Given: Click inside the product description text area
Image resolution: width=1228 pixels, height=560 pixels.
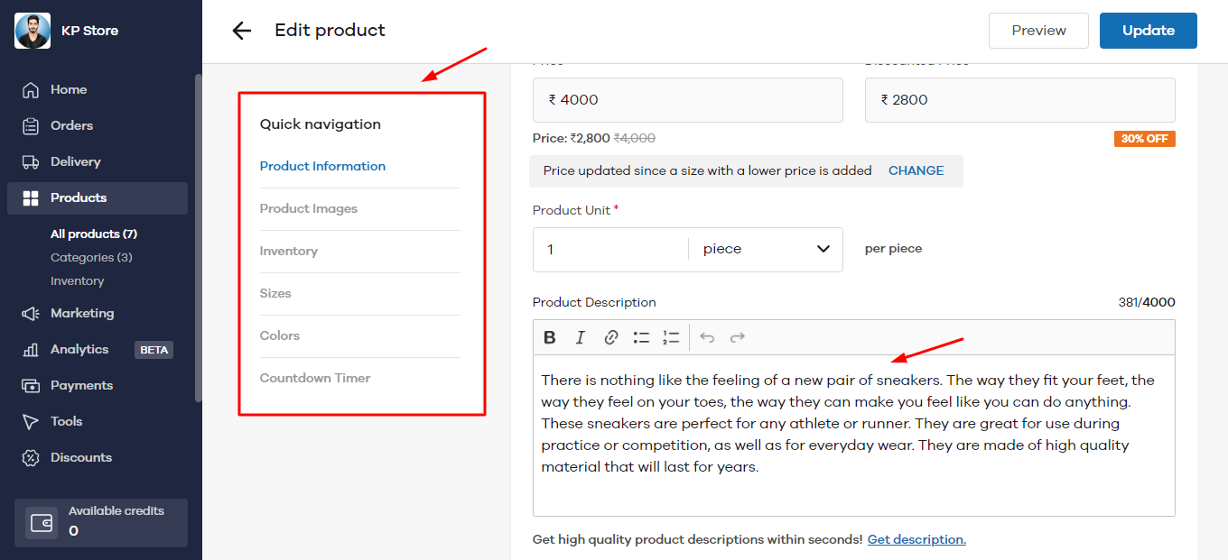Looking at the screenshot, I should tap(854, 436).
